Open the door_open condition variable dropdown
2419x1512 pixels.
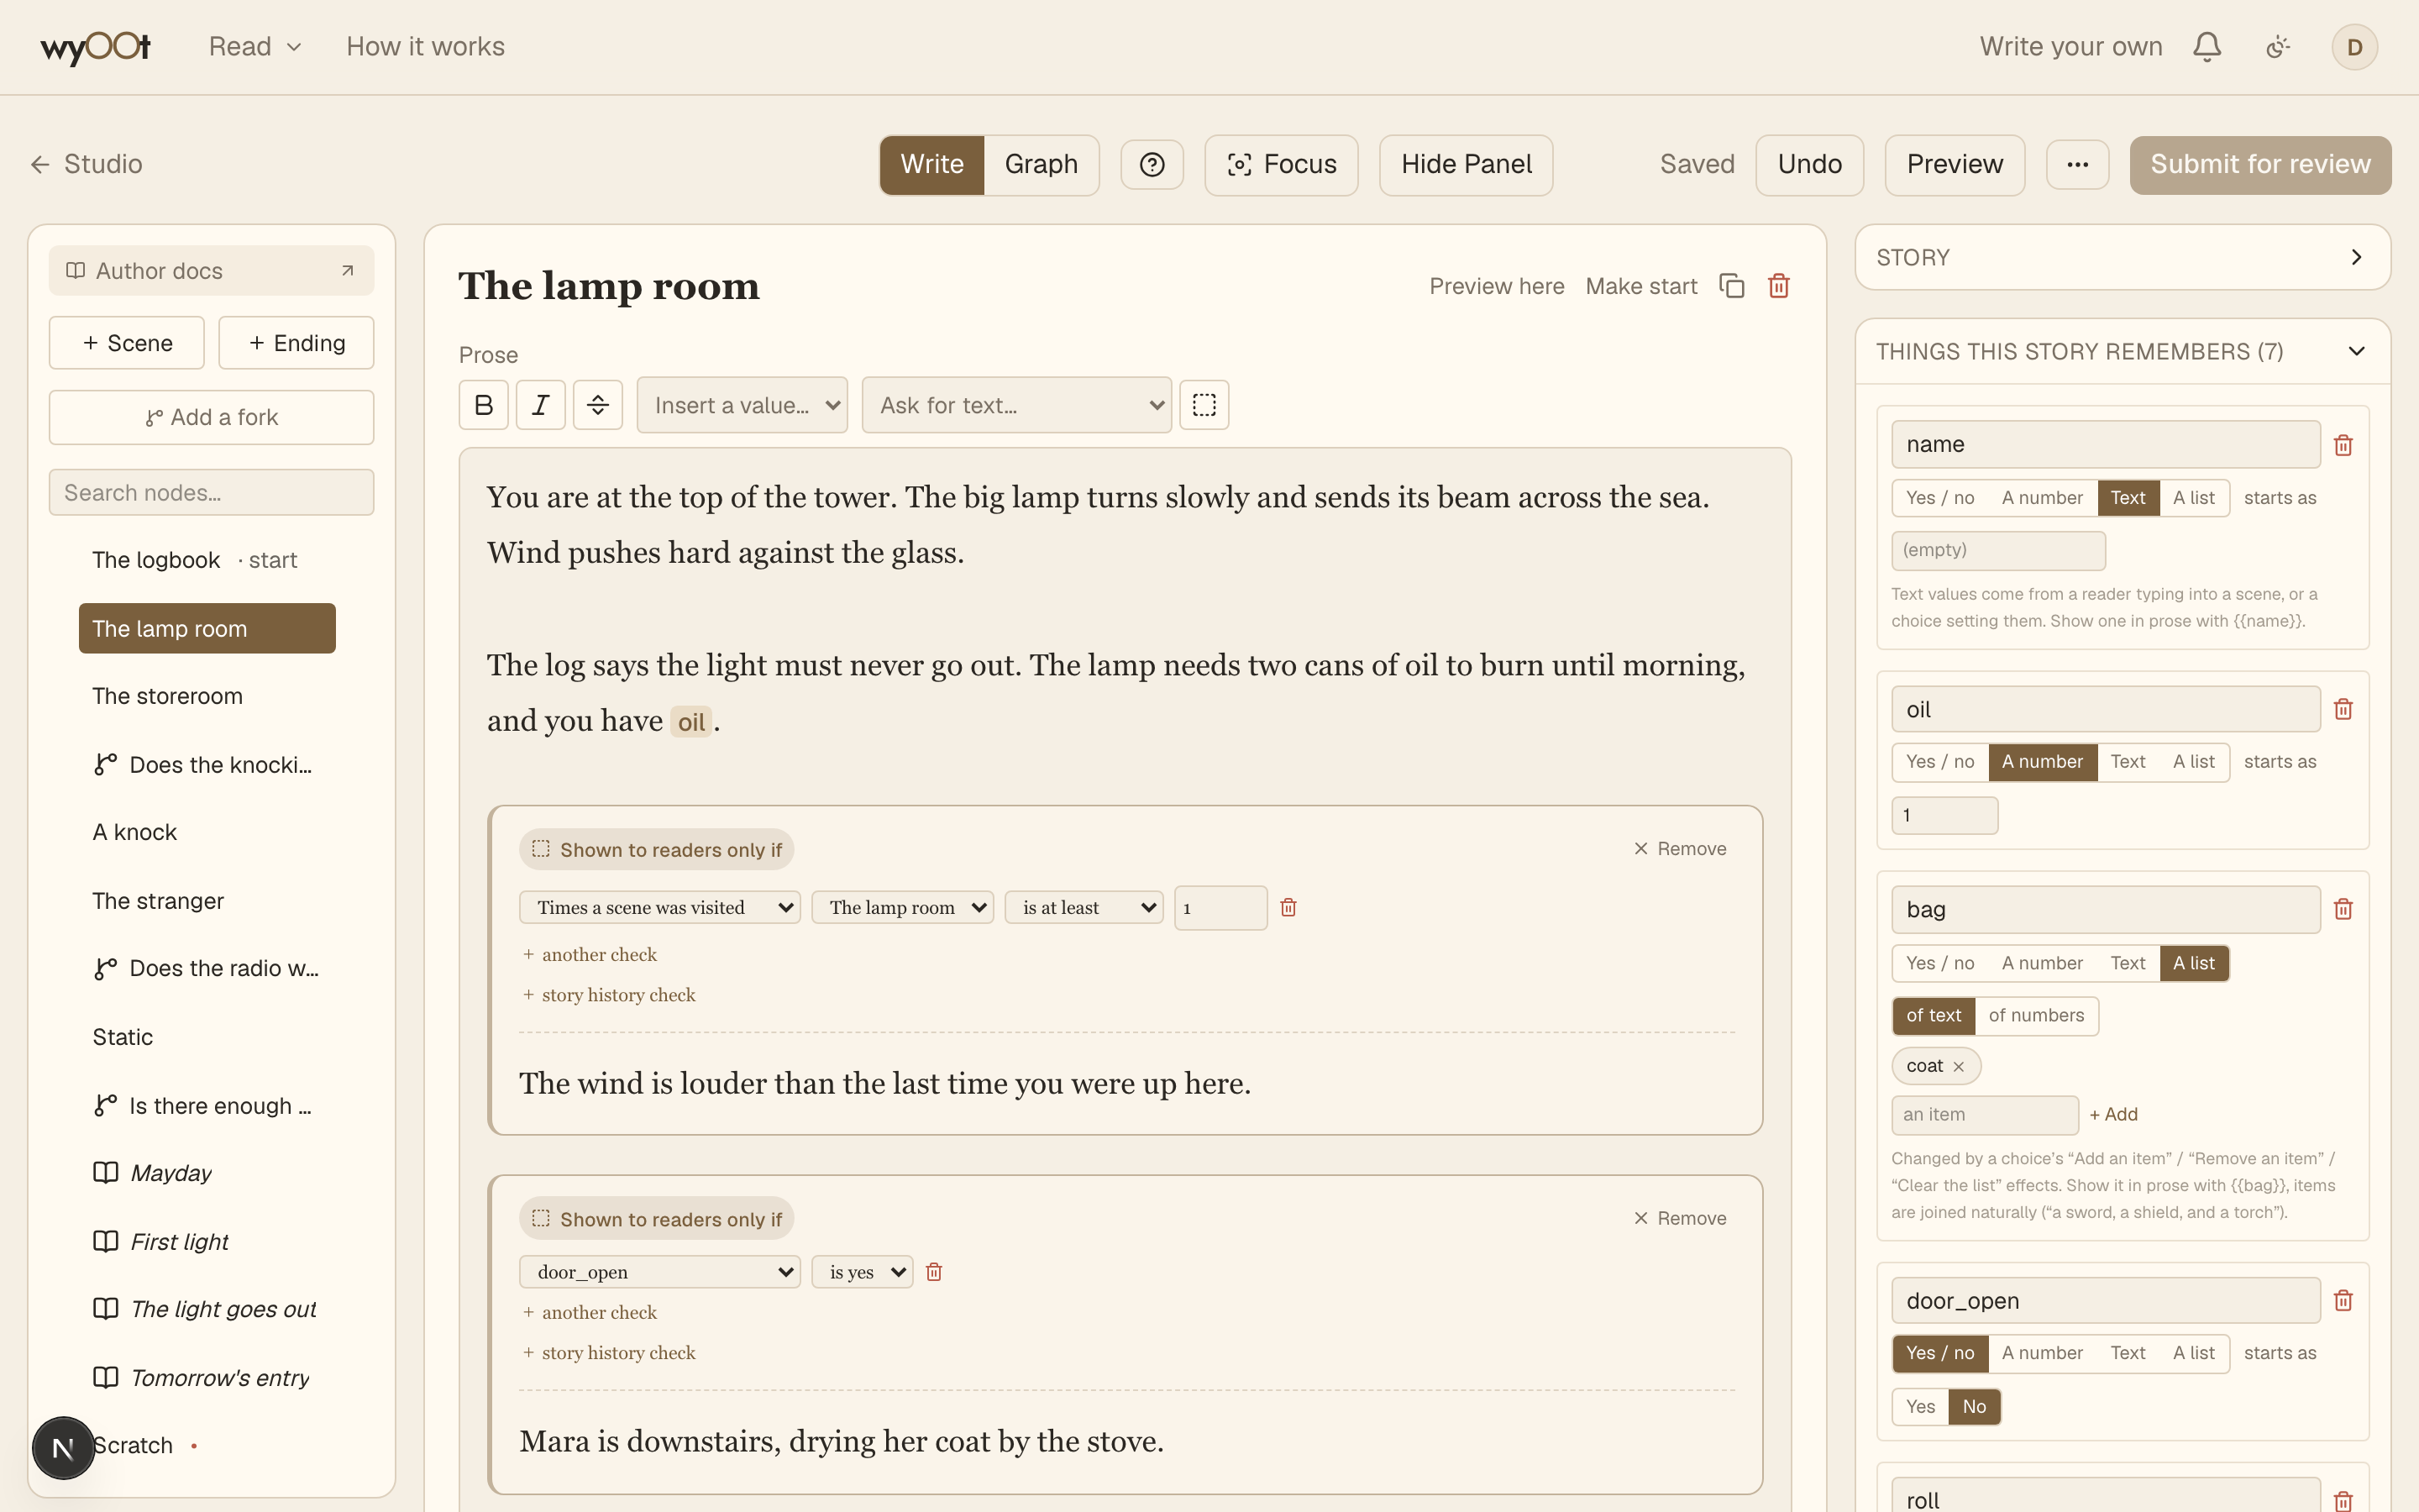[x=659, y=1272]
